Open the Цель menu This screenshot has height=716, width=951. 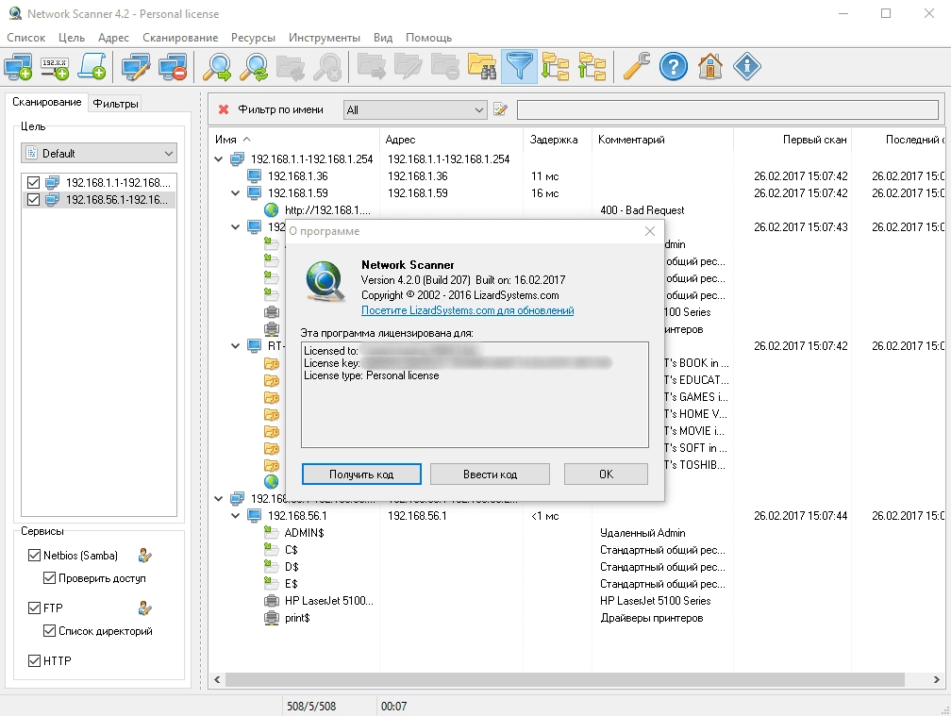click(x=72, y=38)
